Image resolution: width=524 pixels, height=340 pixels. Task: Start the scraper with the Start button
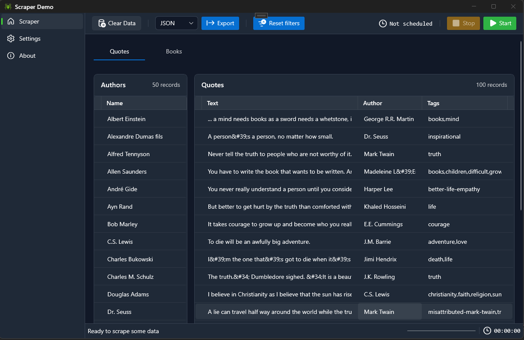tap(500, 23)
